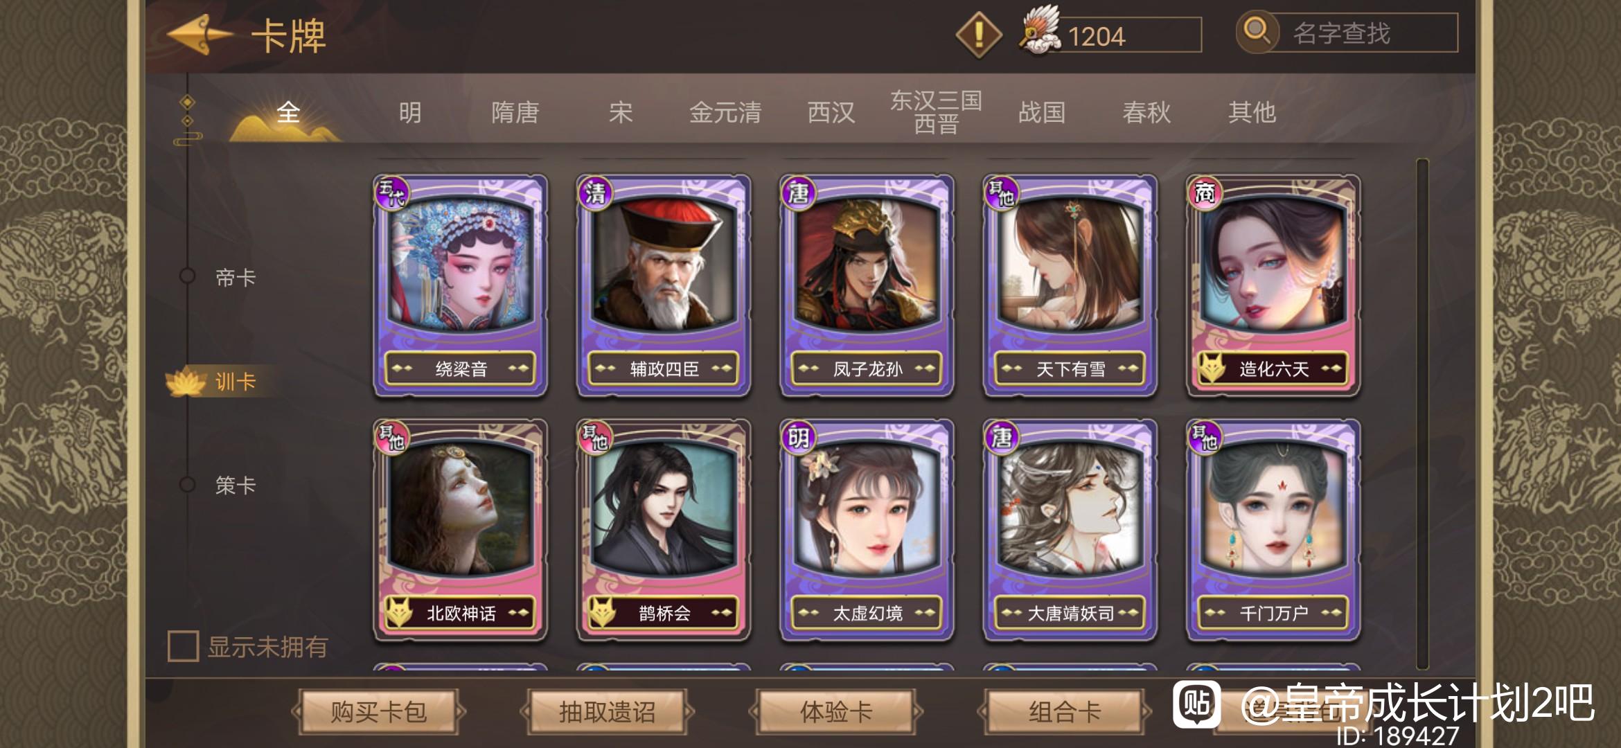Click fox badge on 北欧神话 card
Image resolution: width=1621 pixels, height=748 pixels.
coord(399,613)
